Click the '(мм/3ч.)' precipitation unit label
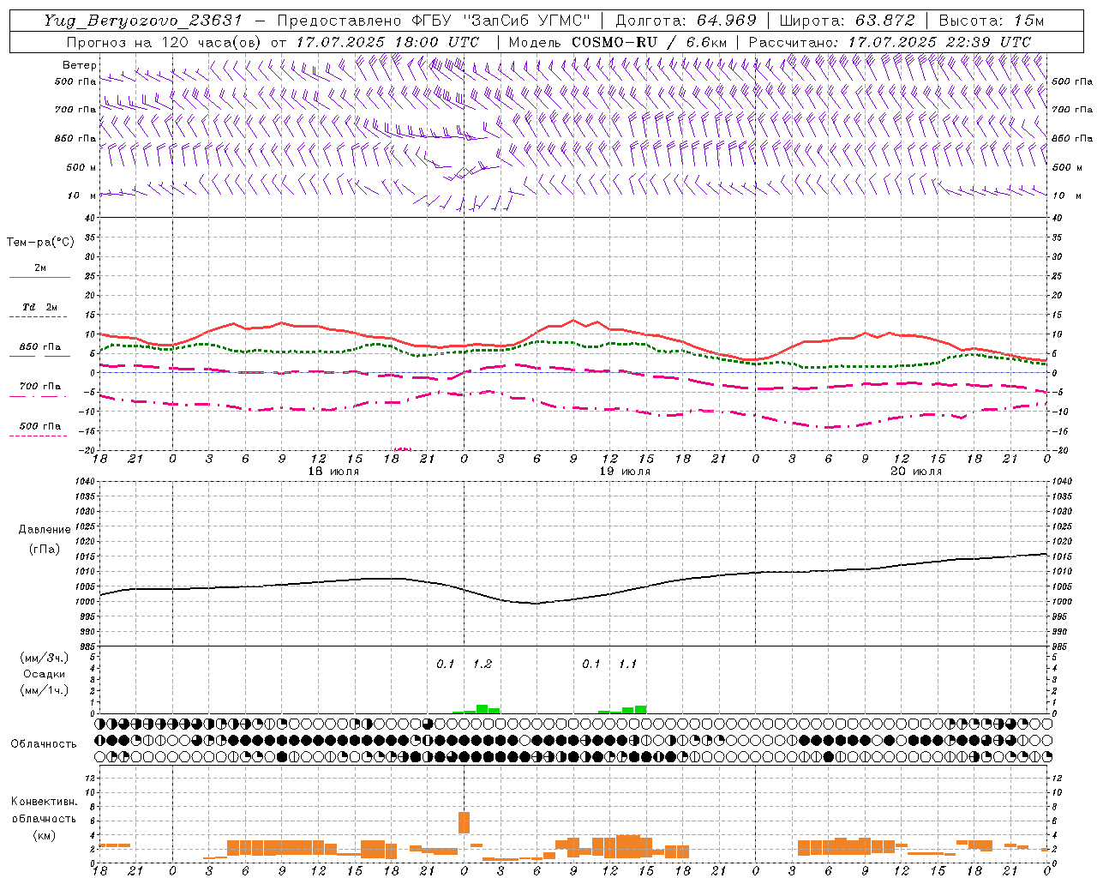This screenshot has width=1097, height=878. (45, 658)
